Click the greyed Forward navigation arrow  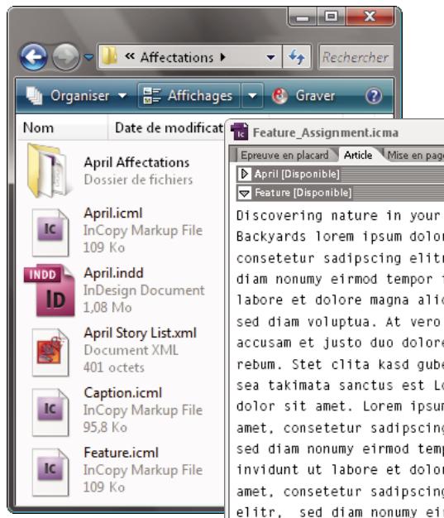[x=65, y=57]
